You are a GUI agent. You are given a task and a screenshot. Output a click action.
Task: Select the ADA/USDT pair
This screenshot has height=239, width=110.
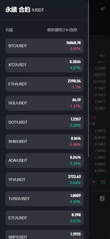point(45,161)
